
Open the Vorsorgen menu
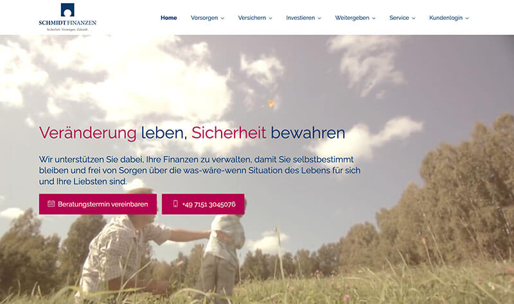[x=204, y=18]
